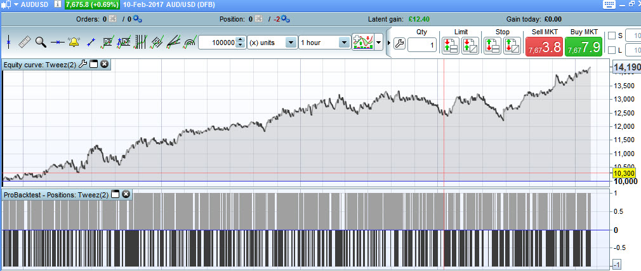Open trading panel wrench settings

(399, 44)
